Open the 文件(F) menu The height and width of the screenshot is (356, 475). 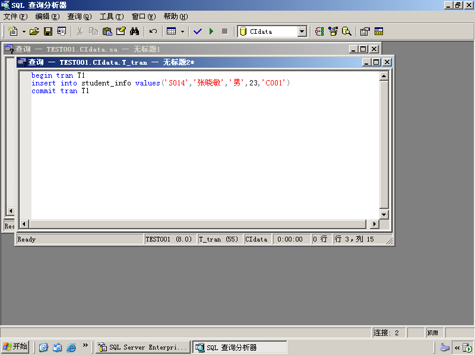click(x=15, y=17)
